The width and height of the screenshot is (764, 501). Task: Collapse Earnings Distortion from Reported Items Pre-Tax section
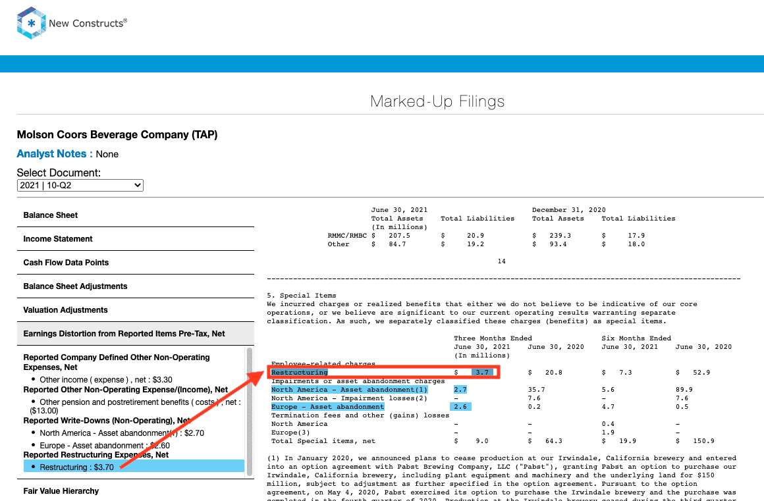click(136, 334)
